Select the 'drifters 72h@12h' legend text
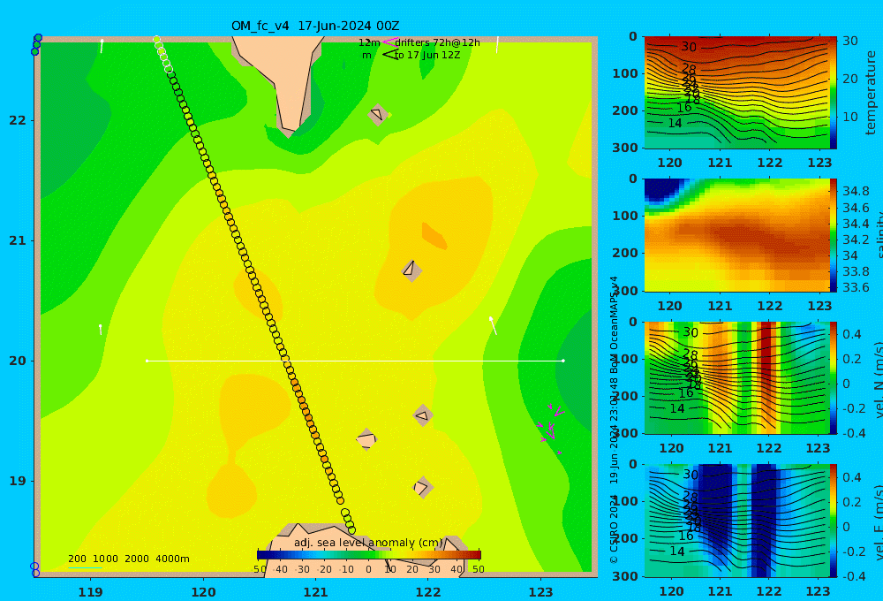 (x=438, y=42)
